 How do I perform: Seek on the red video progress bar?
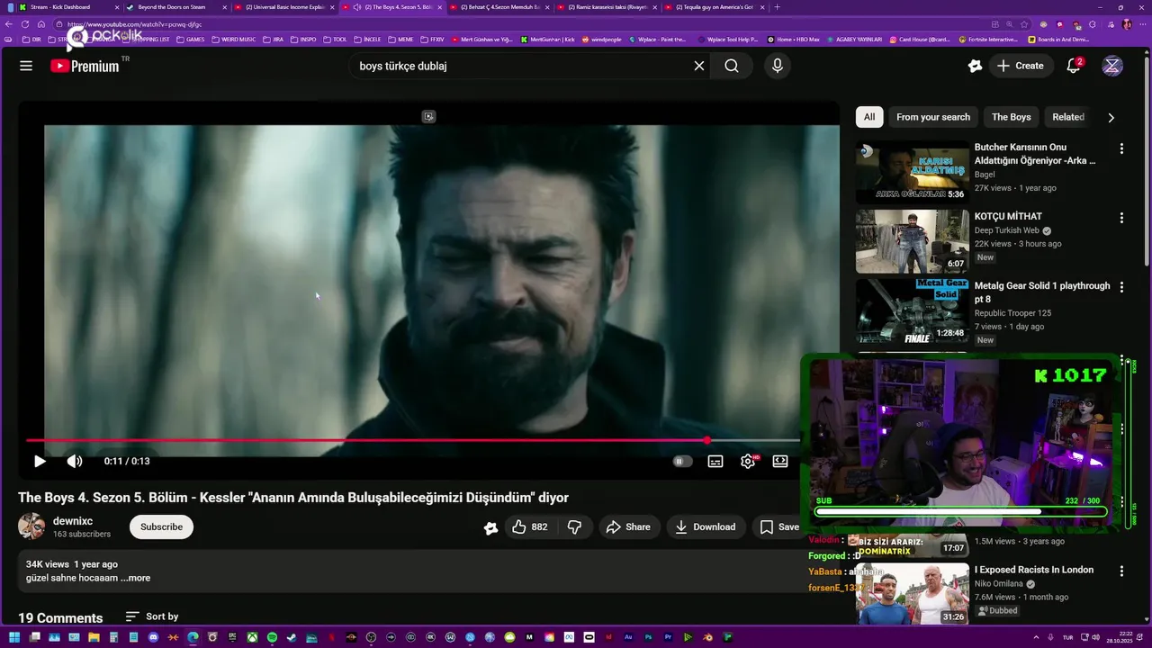click(x=412, y=440)
